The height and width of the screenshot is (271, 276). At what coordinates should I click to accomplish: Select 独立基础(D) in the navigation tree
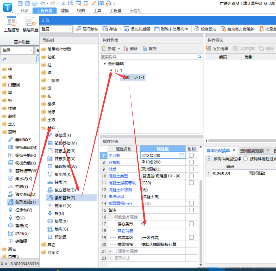click(x=62, y=190)
